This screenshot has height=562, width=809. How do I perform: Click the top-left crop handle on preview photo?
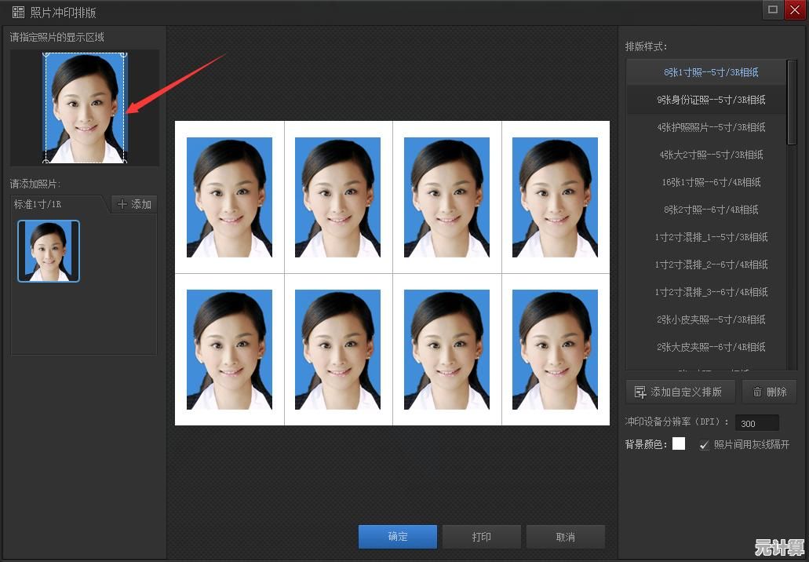click(46, 53)
